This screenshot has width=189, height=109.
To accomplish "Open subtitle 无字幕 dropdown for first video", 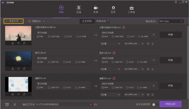I will click(110, 44).
